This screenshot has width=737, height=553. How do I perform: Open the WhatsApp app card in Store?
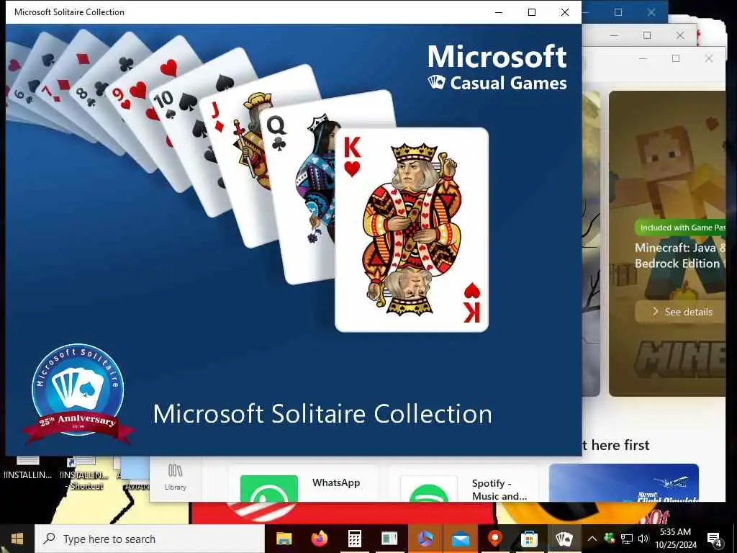pyautogui.click(x=303, y=483)
